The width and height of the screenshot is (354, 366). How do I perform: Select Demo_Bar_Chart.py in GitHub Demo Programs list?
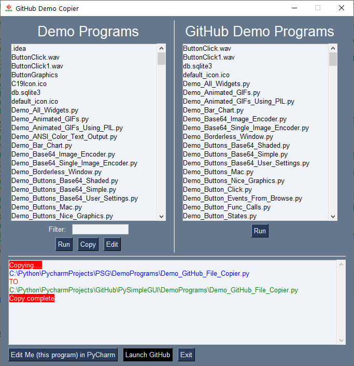point(256,110)
